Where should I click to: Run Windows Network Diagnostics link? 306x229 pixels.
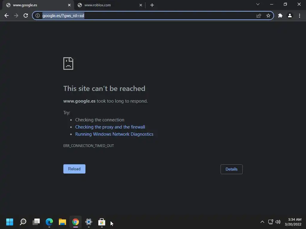pyautogui.click(x=114, y=134)
